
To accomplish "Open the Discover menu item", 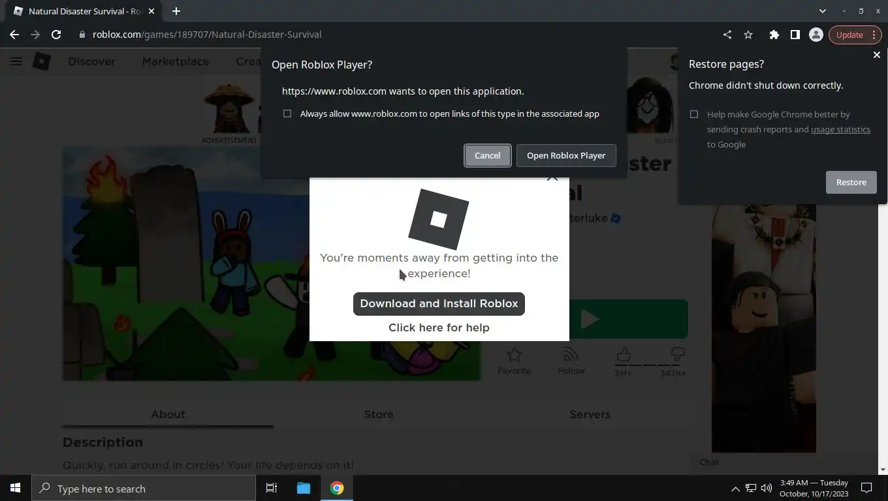I will pyautogui.click(x=91, y=61).
